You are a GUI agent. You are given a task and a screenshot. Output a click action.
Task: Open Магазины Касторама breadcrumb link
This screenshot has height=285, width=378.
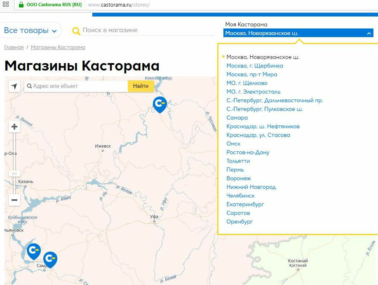click(58, 47)
